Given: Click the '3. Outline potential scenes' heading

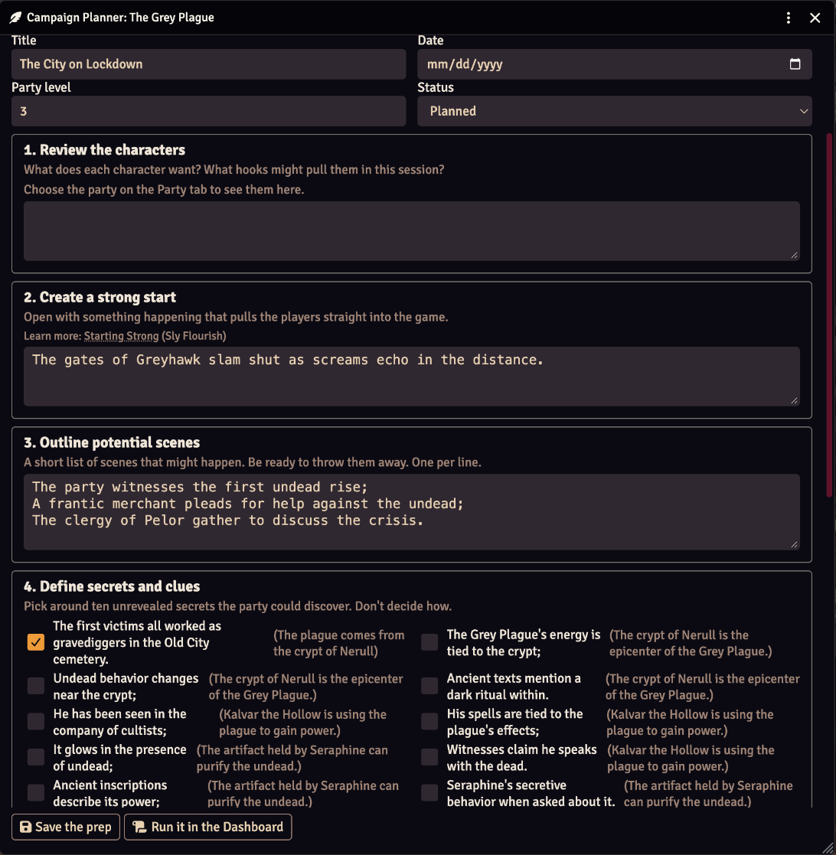Looking at the screenshot, I should coord(112,442).
